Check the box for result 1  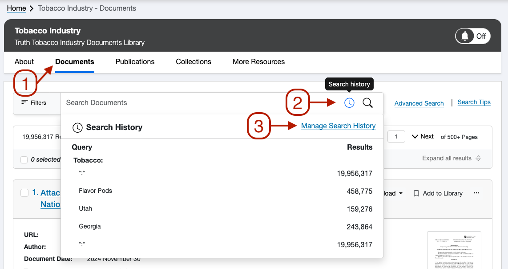coord(24,193)
